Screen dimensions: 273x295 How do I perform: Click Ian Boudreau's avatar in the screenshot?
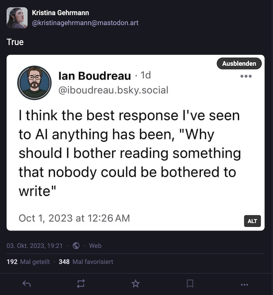coord(34,83)
